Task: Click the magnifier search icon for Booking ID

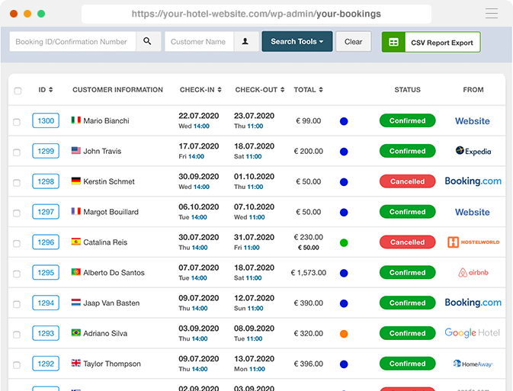Action: click(148, 42)
